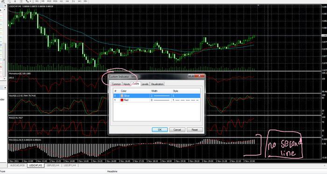Select the text label tool icon

click(21, 1)
